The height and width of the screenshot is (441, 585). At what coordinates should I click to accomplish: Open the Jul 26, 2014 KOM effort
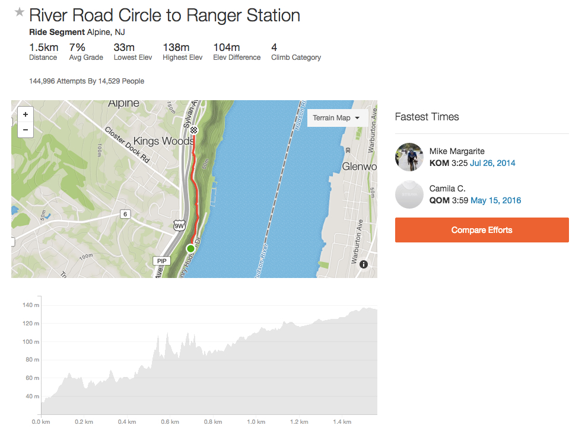point(492,163)
